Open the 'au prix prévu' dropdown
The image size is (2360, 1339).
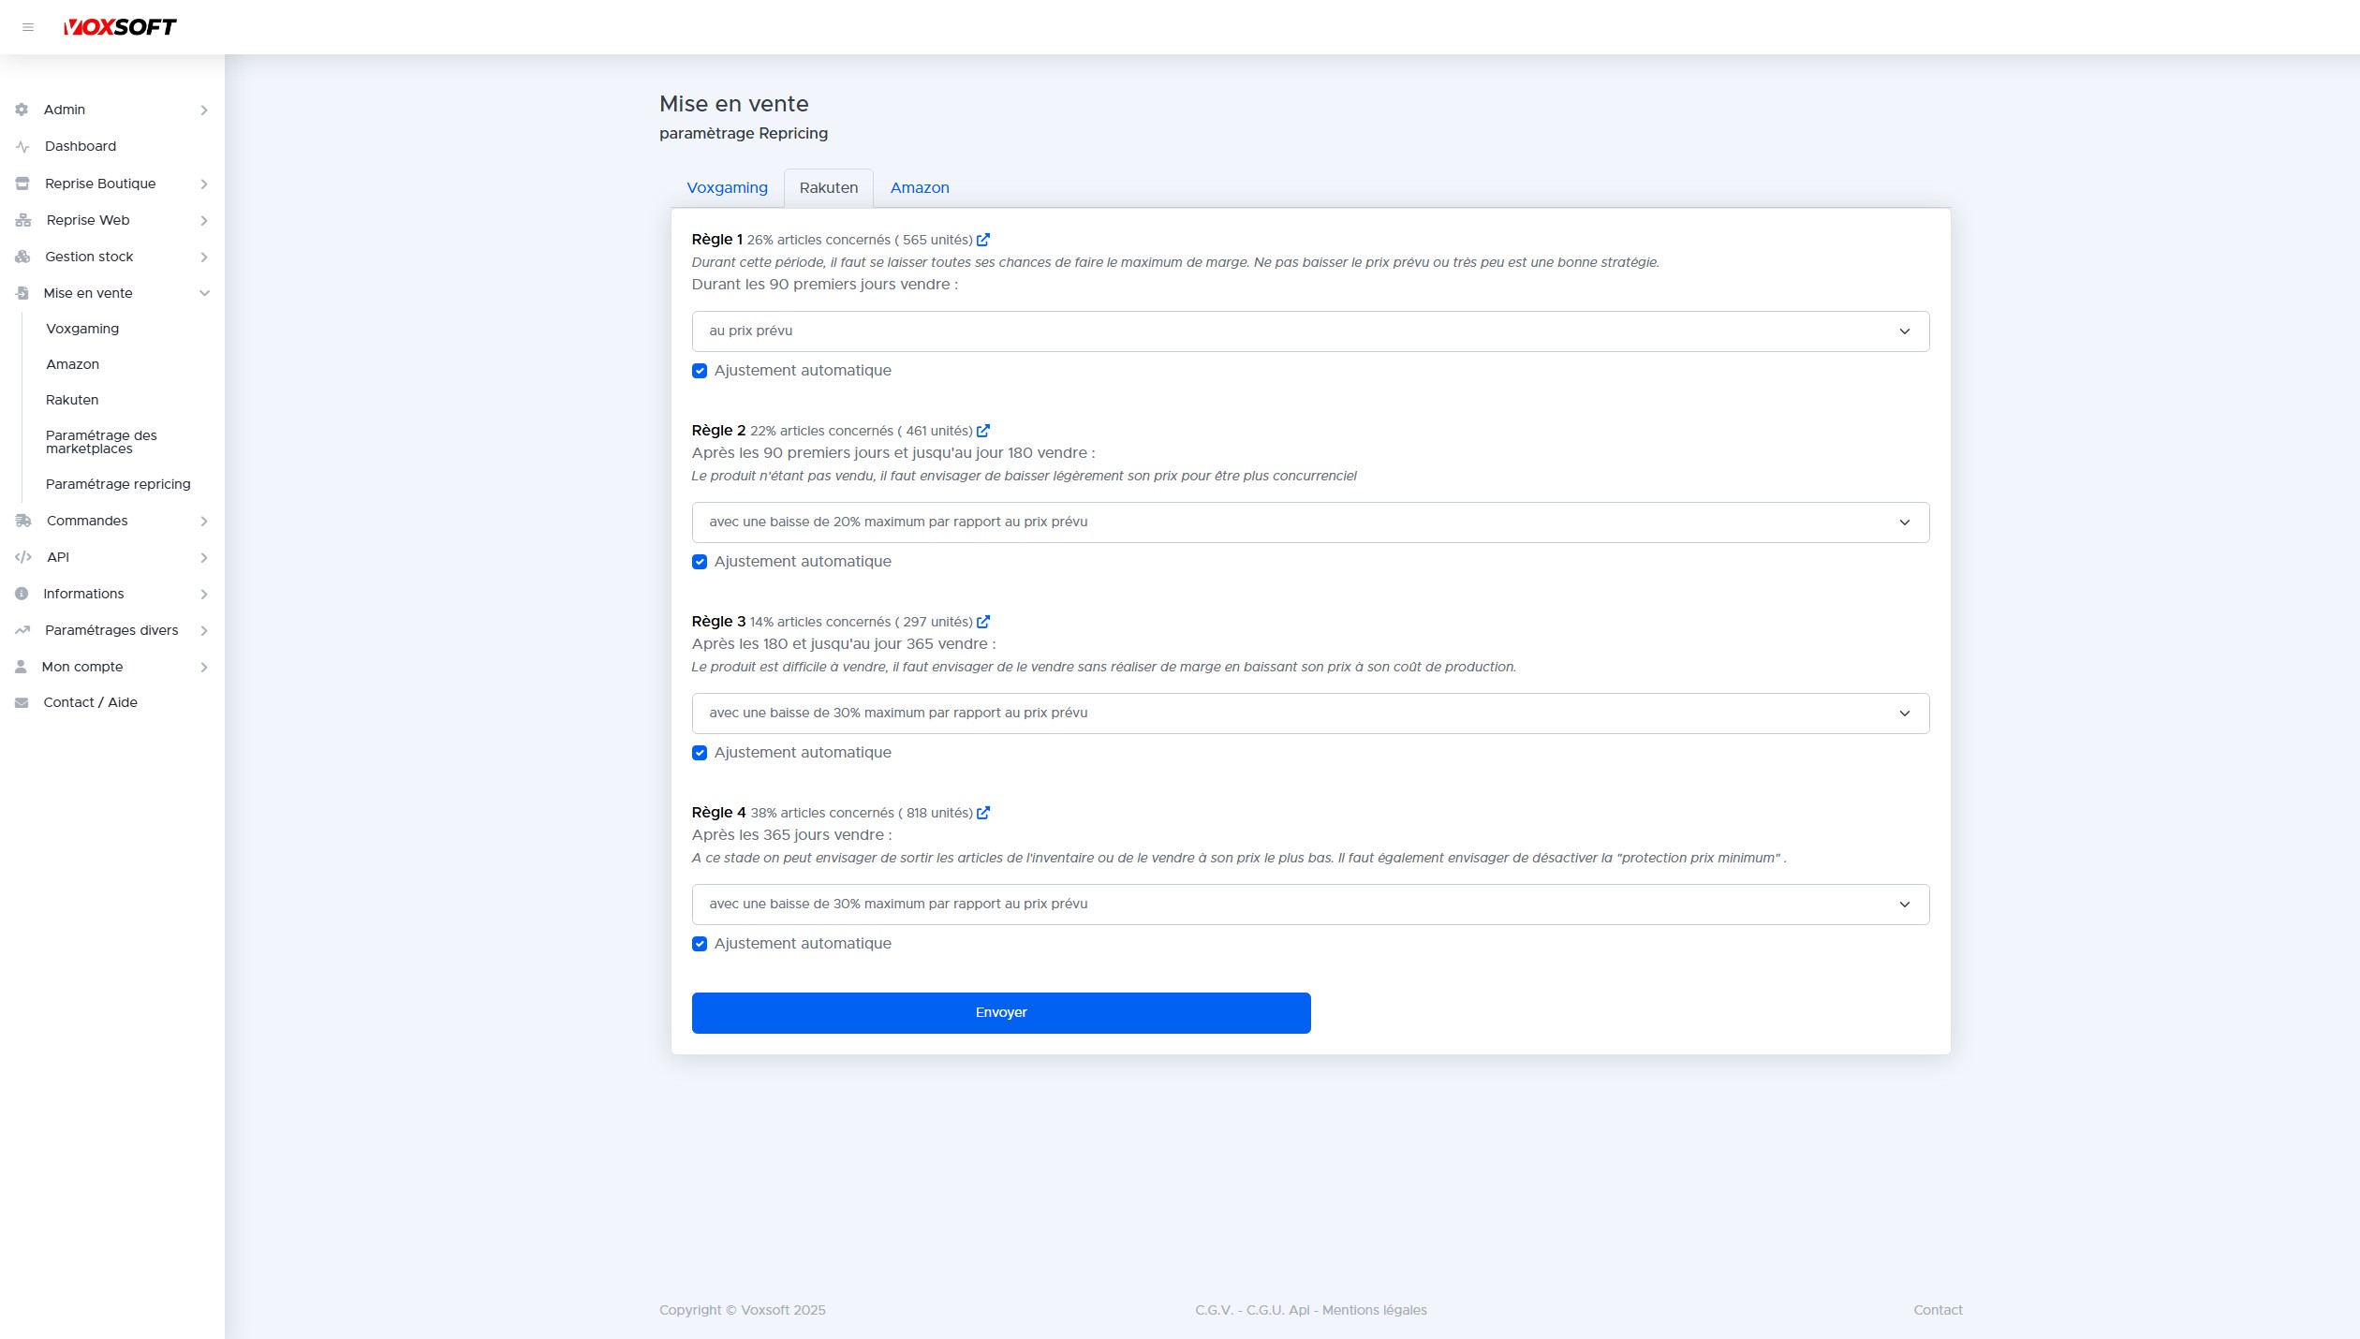(x=1309, y=331)
